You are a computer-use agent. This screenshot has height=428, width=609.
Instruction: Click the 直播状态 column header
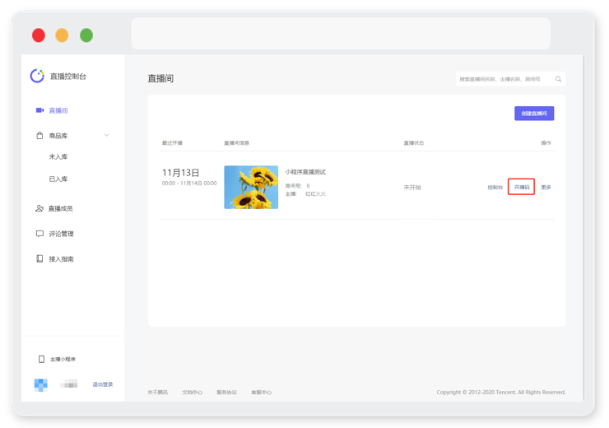tap(414, 143)
